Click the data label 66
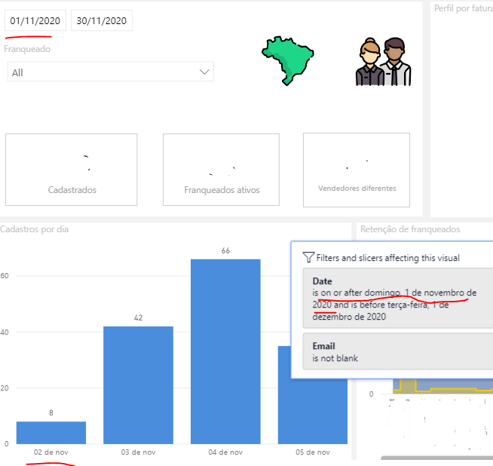 click(x=225, y=250)
